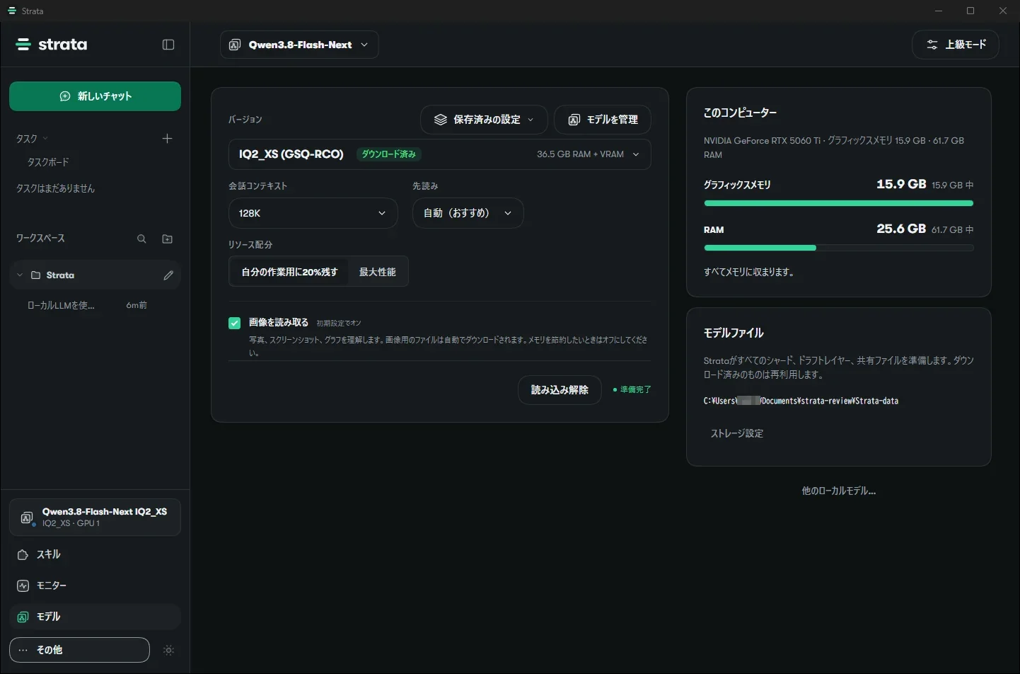Open the 先読み 自動（おすすめ）dropdown

coord(468,213)
